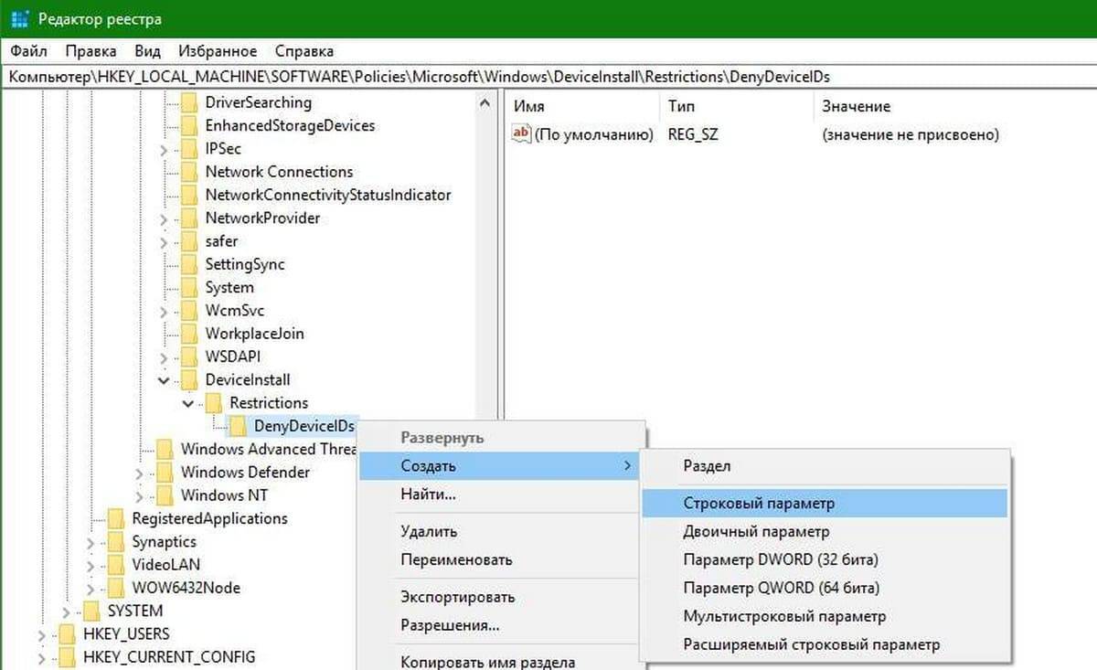The image size is (1097, 670).
Task: Expand the WcmSvc key
Action: [x=164, y=311]
